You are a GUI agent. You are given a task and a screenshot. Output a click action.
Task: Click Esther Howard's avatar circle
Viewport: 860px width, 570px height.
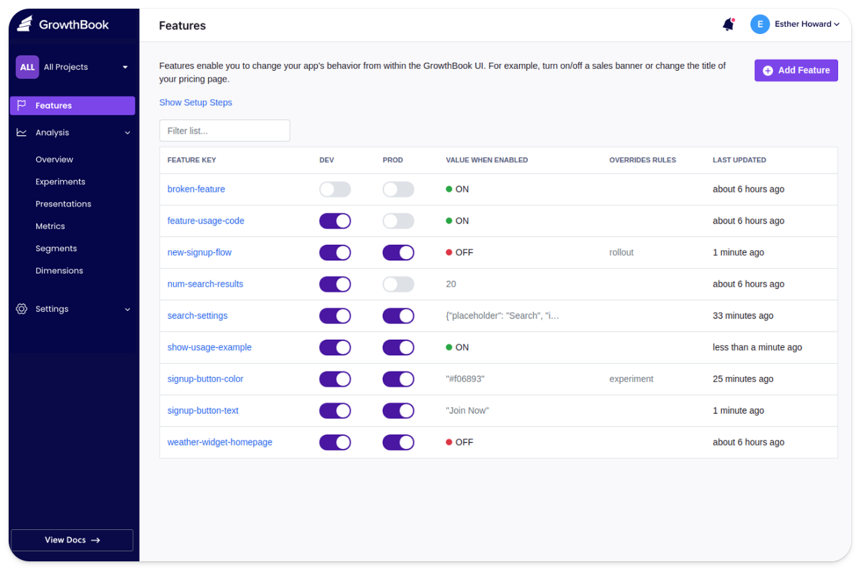coord(760,24)
